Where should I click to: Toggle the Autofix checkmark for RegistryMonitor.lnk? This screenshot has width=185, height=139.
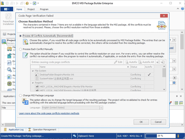(149, 75)
